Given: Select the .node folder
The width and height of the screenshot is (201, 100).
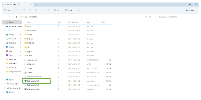Looking at the screenshot, I should (67, 26).
